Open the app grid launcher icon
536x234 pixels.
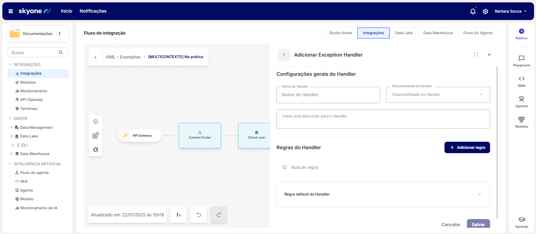[11, 11]
